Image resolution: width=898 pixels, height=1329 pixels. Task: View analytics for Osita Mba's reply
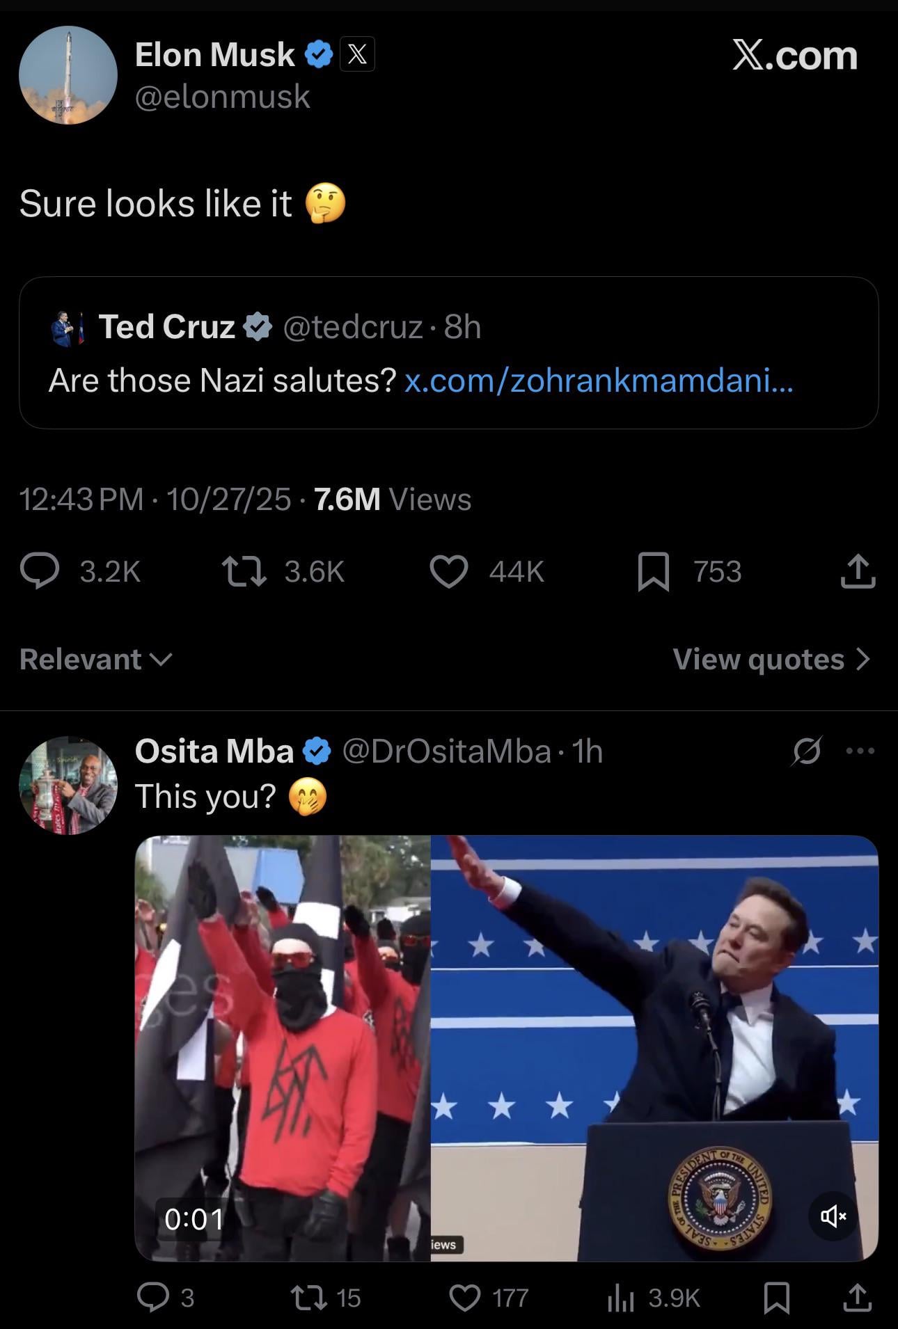(x=622, y=1297)
